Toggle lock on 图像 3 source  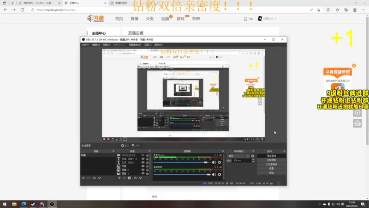(147, 174)
